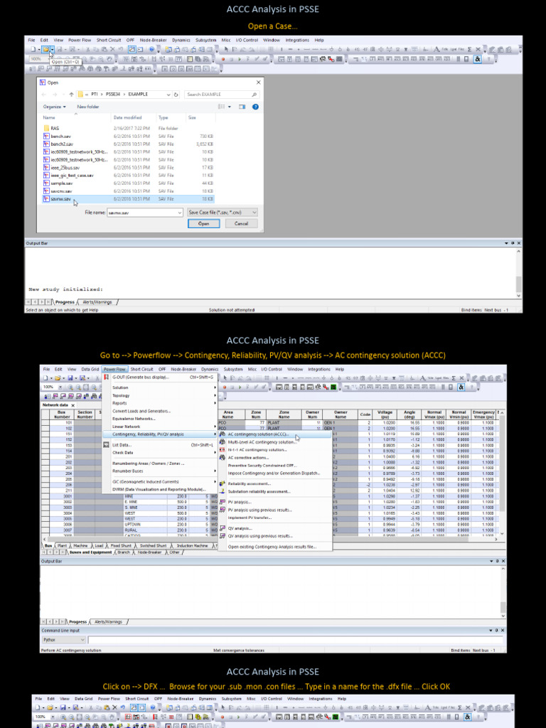Click horizontal scrollbar beneath Network data grid
Image resolution: width=546 pixels, height=728 pixels.
click(269, 540)
